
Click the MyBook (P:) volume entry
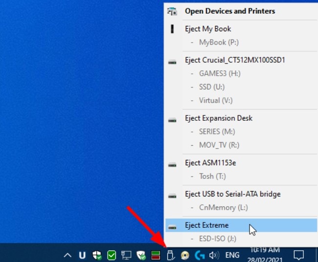[219, 43]
